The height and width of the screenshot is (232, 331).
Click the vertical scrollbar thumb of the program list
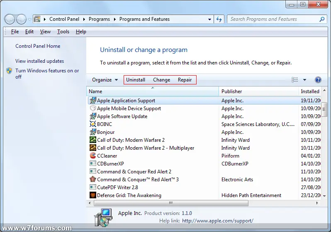[x=324, y=109]
